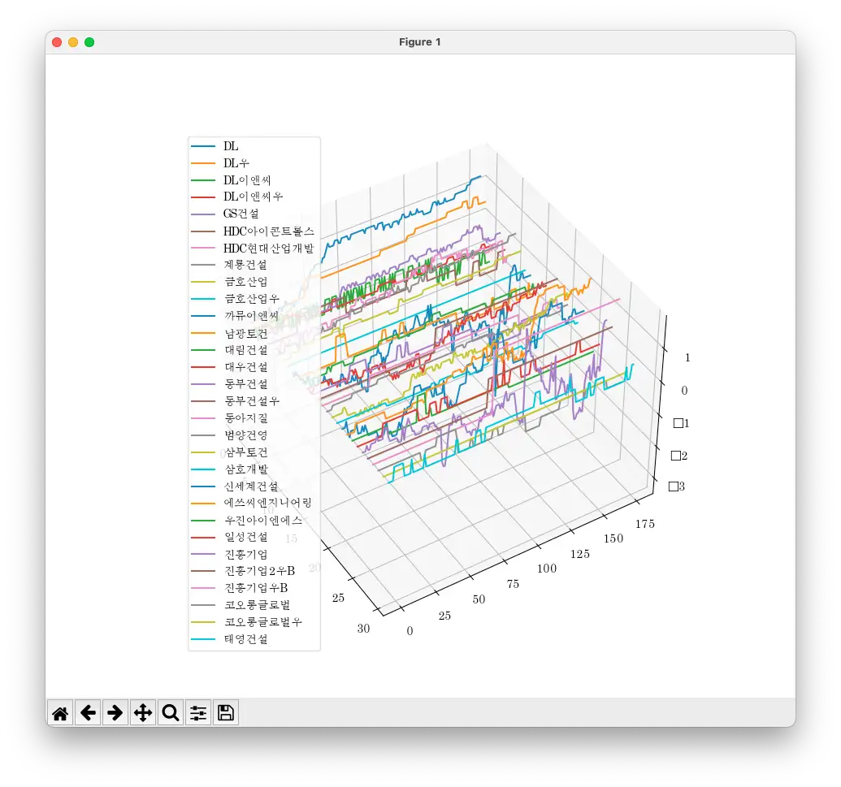Select the Zoom to rectangle magnifier

[x=171, y=713]
